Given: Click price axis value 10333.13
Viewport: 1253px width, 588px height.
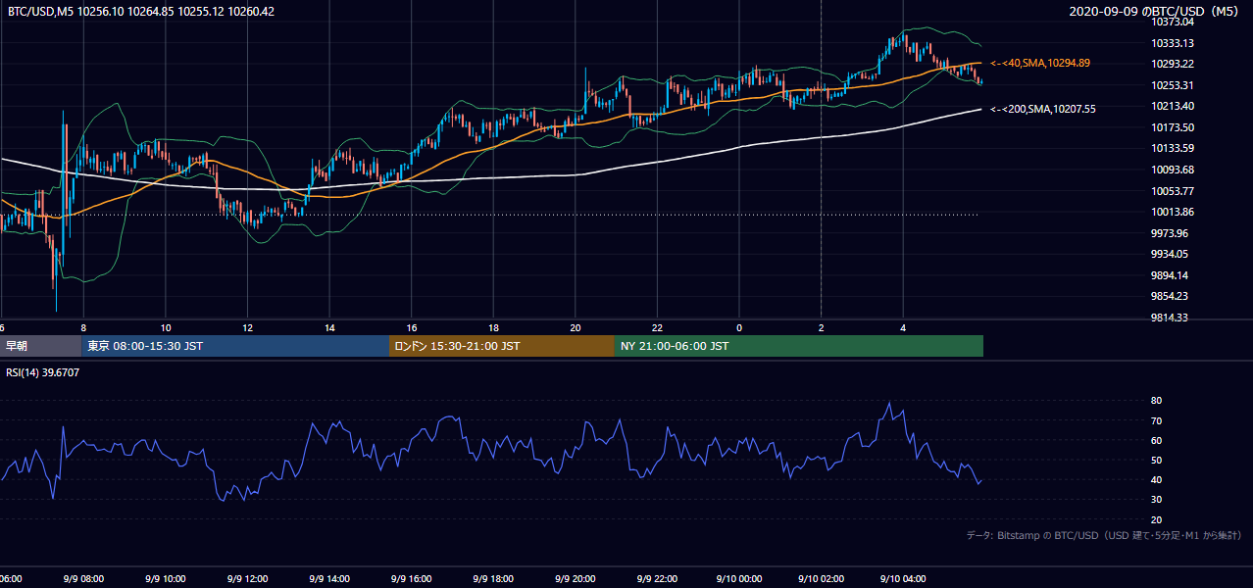Looking at the screenshot, I should [1173, 43].
